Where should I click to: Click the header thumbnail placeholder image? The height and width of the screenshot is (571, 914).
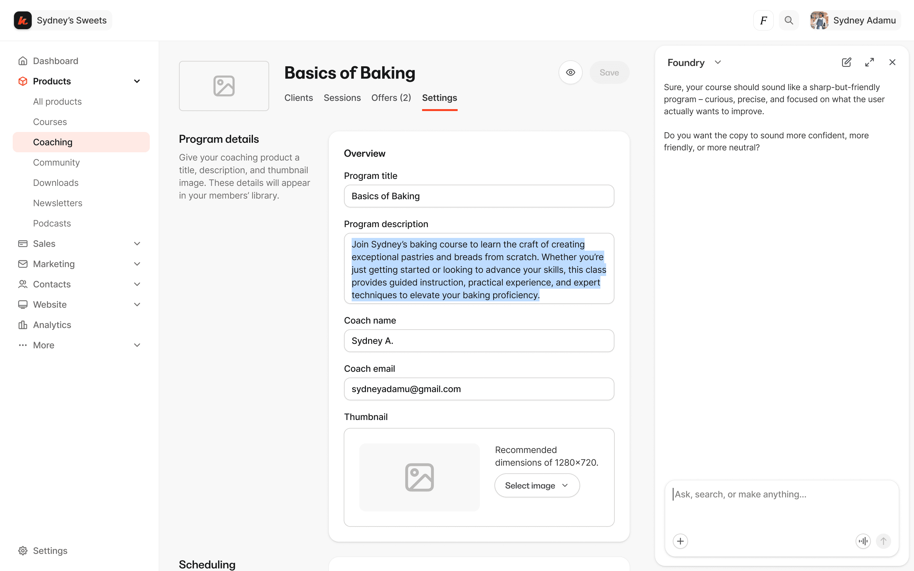coord(224,86)
